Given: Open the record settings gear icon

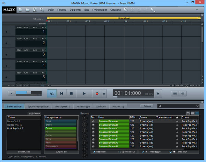Looking at the screenshot, I should [x=104, y=93].
